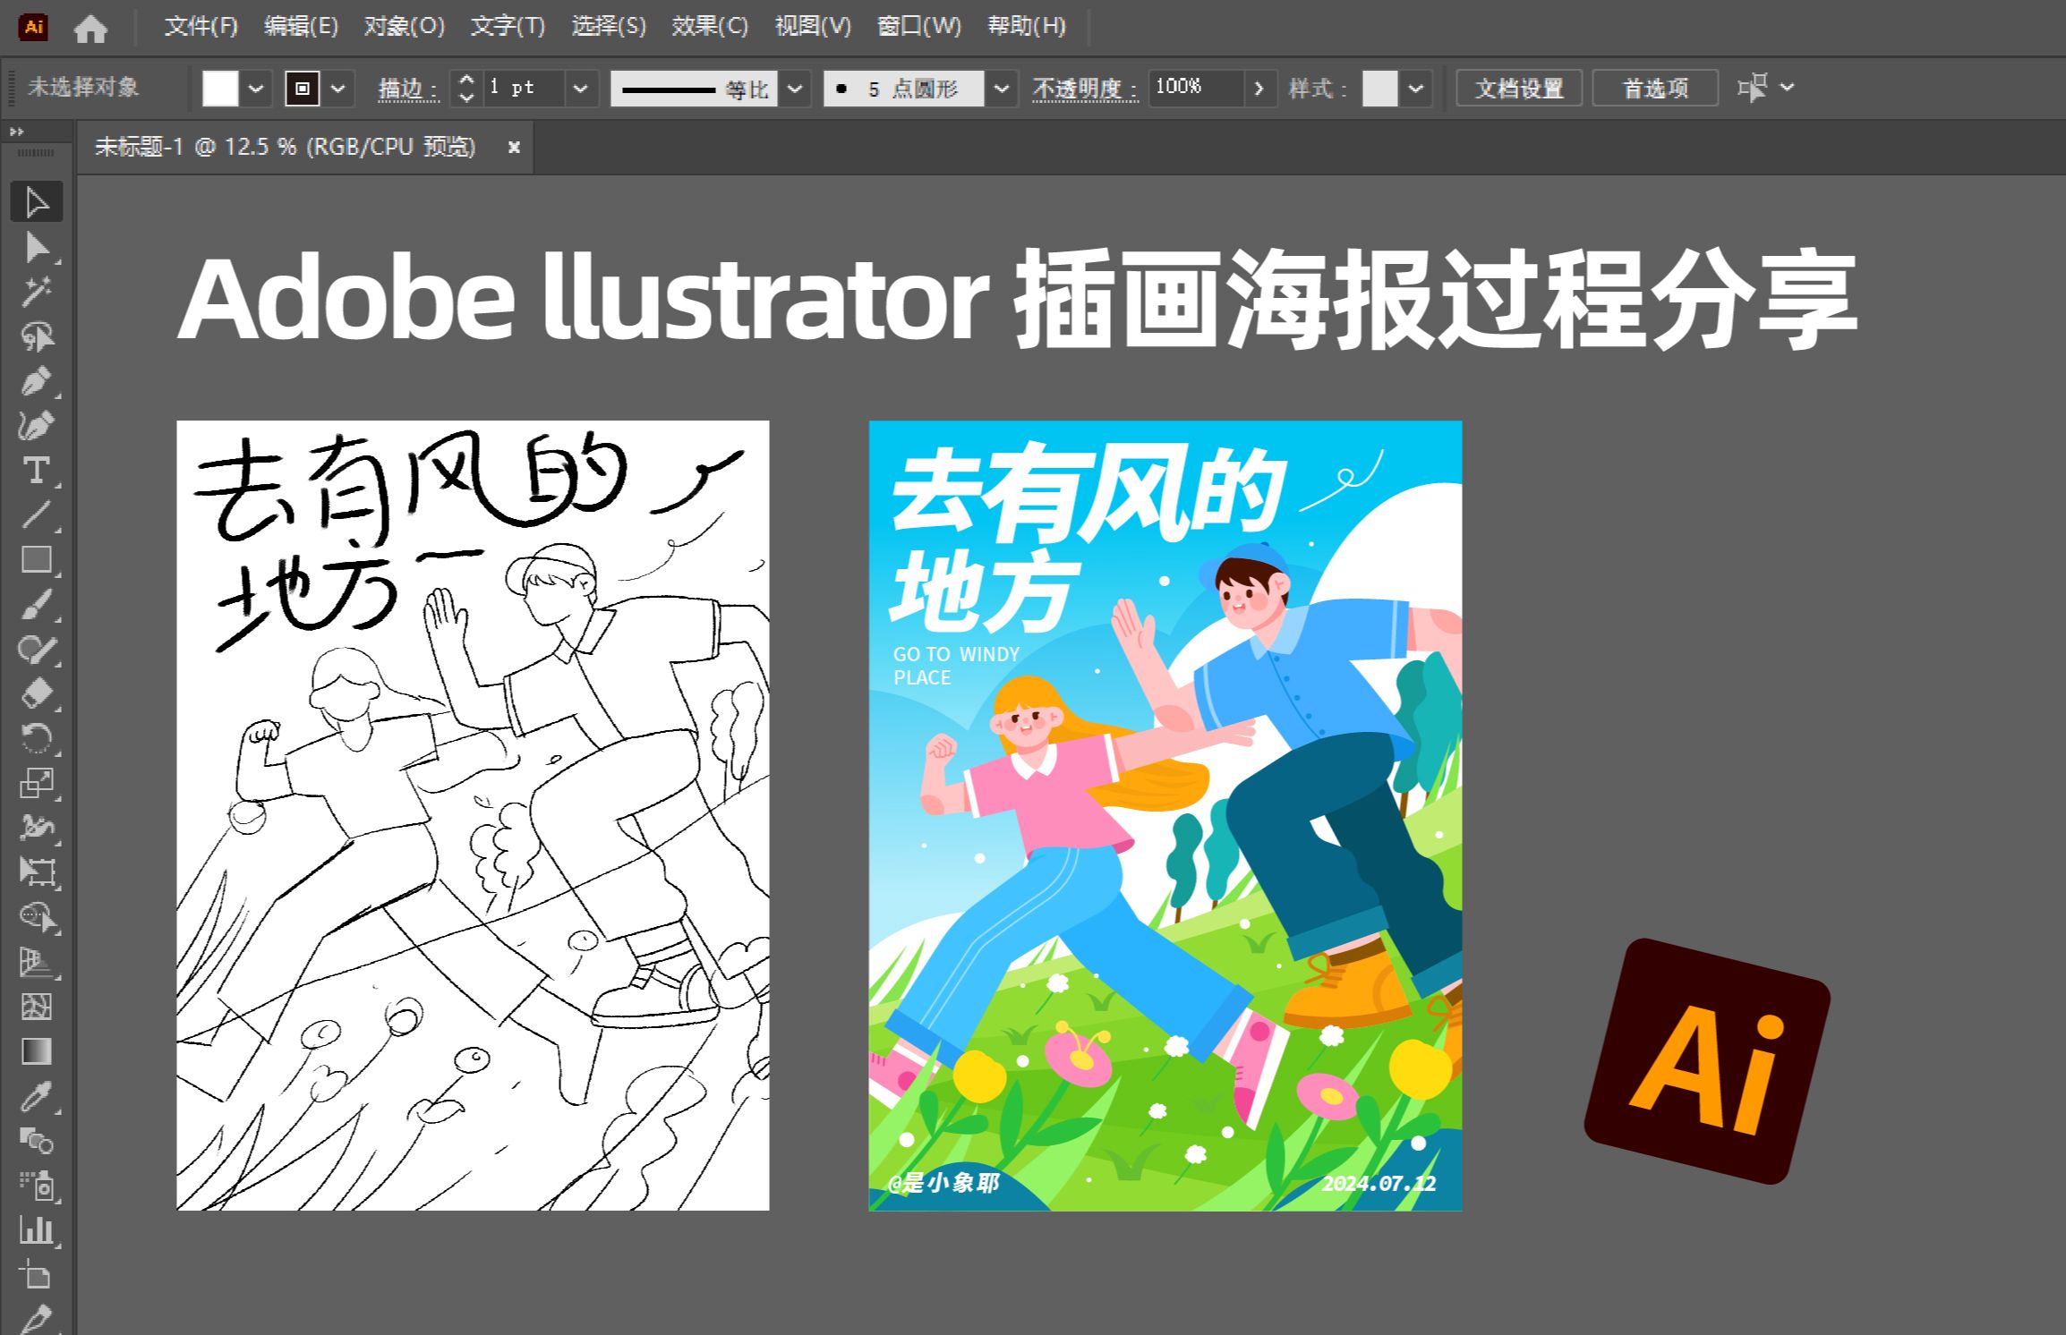The height and width of the screenshot is (1335, 2066).
Task: Pick the Perspective Grid tool
Action: [x=37, y=963]
